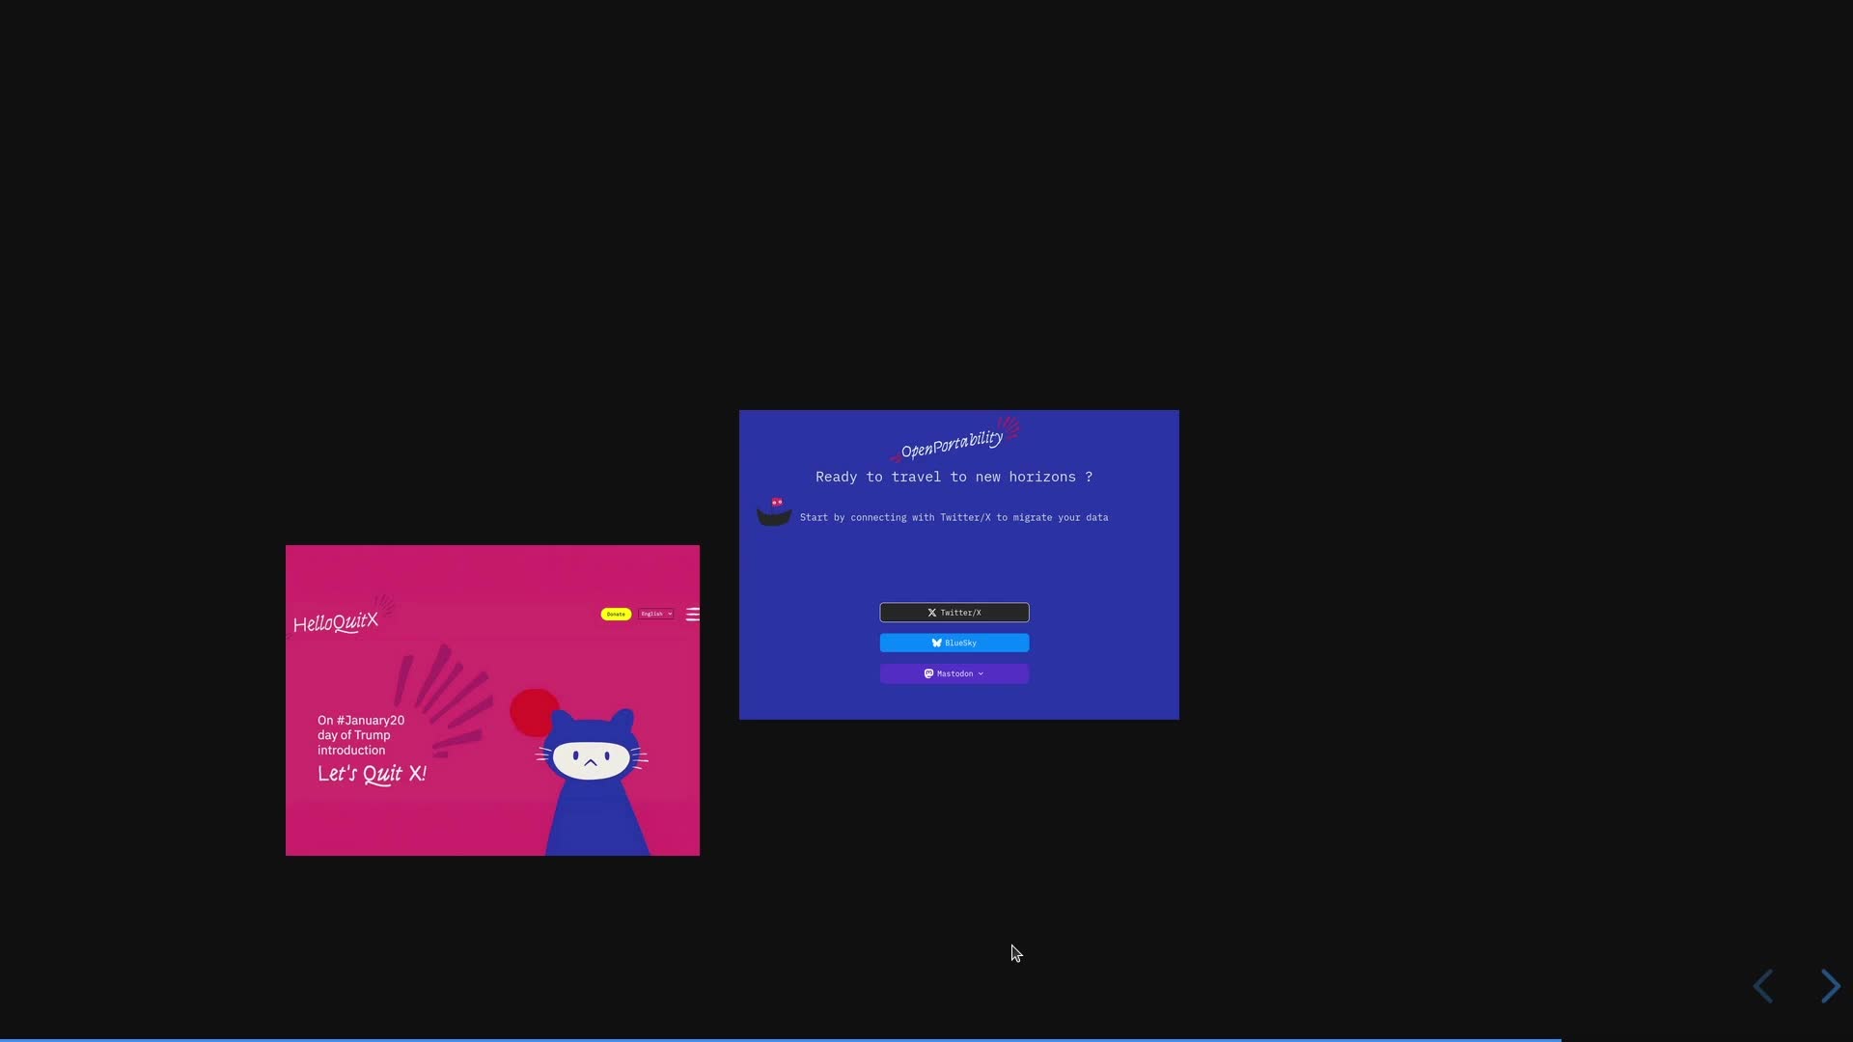Open the HelloQuitX hamburger menu

pos(692,614)
